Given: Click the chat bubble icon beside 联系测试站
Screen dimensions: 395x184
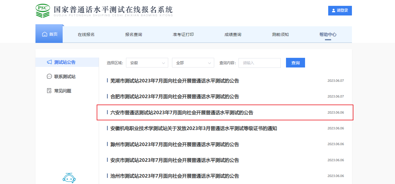Looking at the screenshot, I should pos(49,77).
